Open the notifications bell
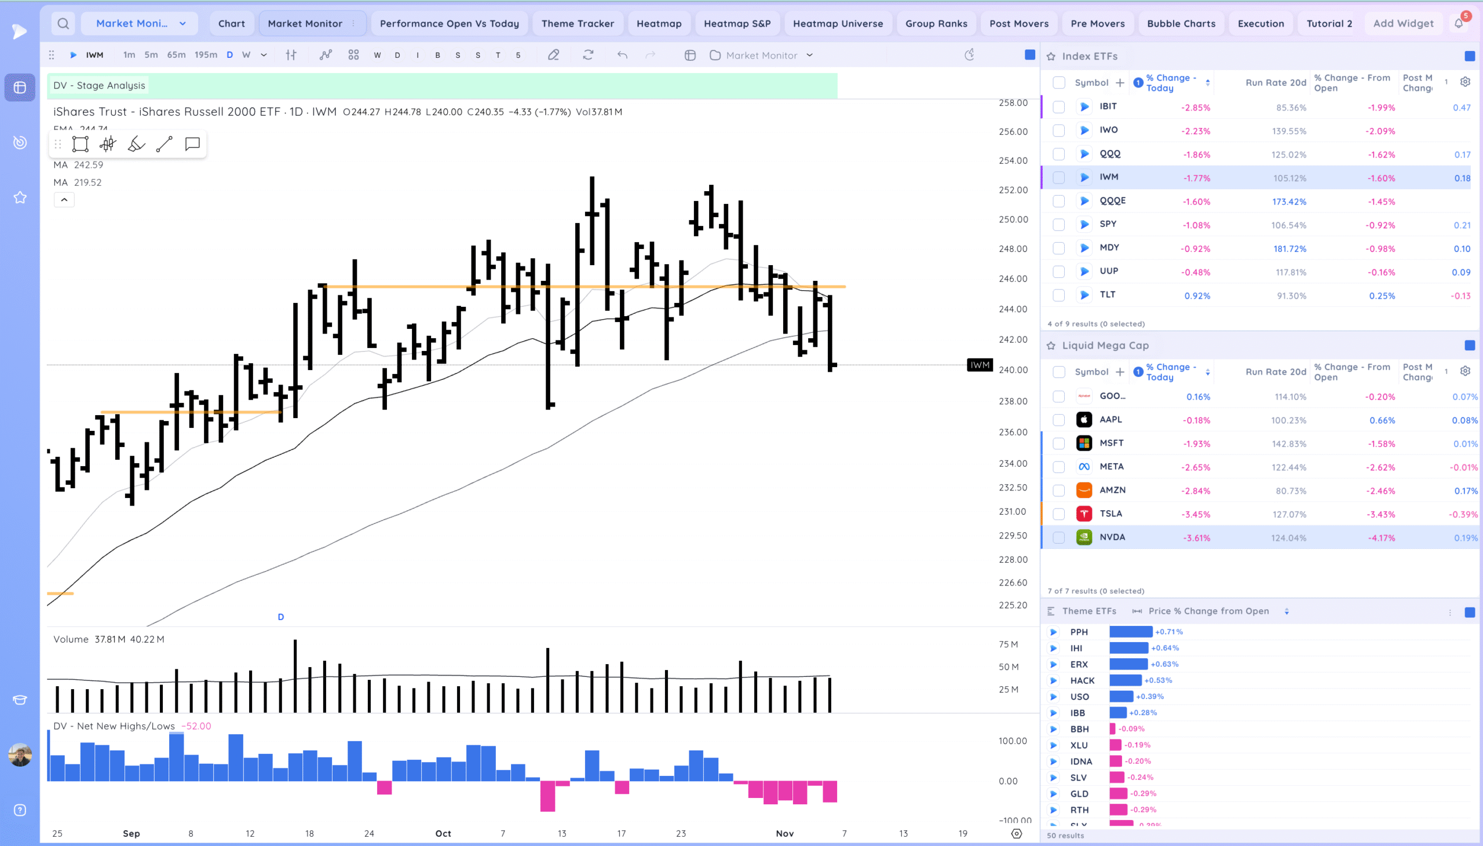 pos(1459,23)
